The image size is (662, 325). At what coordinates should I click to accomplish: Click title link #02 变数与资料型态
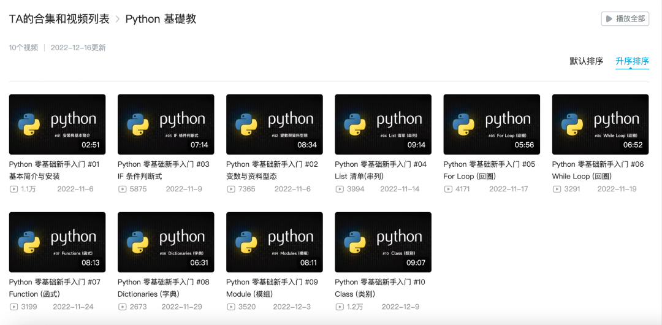pos(272,170)
